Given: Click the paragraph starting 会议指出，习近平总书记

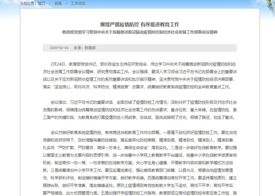Looking at the screenshot, I should click(x=140, y=110).
